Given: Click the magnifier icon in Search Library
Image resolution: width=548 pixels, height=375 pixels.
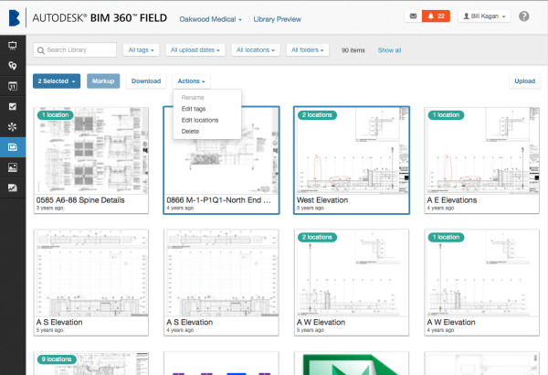Looking at the screenshot, I should (x=41, y=50).
